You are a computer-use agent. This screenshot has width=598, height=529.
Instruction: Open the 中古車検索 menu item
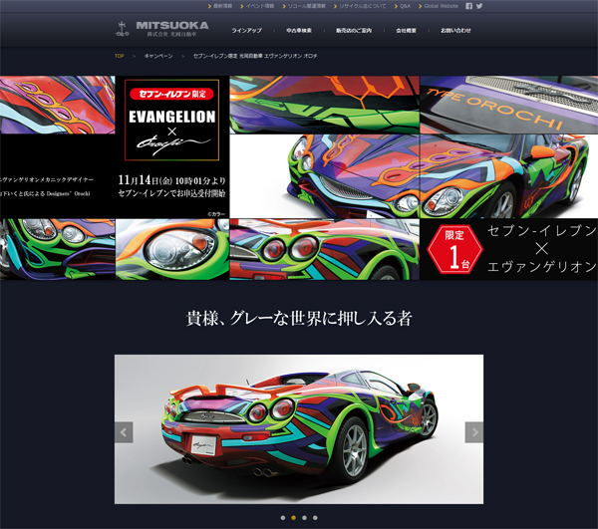[299, 31]
